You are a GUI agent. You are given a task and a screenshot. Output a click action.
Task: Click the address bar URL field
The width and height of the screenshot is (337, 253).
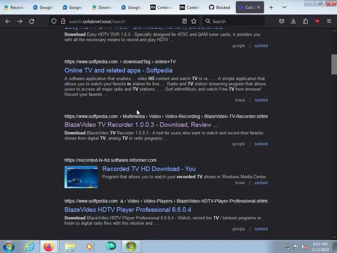124,21
